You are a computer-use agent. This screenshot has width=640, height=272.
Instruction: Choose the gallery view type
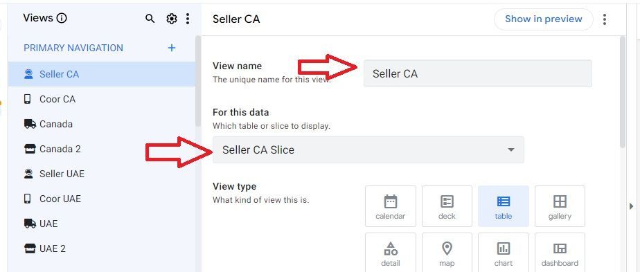click(560, 206)
